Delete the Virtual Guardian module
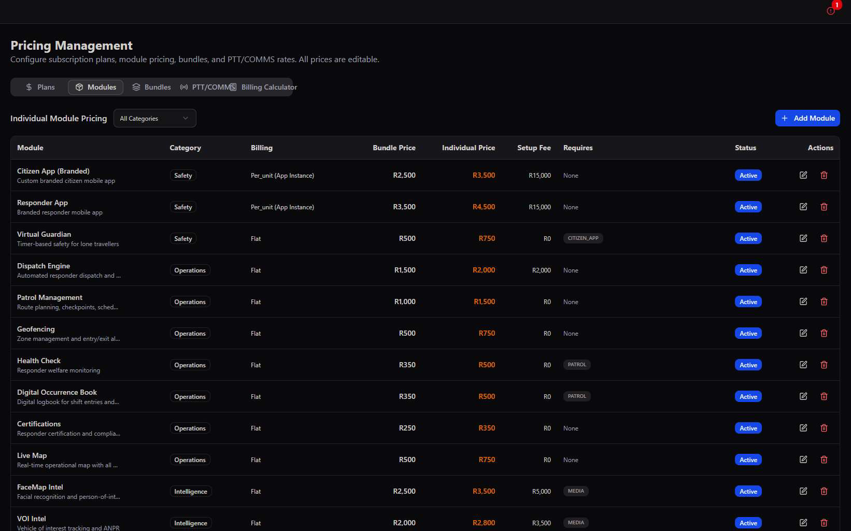The image size is (851, 531). point(824,238)
